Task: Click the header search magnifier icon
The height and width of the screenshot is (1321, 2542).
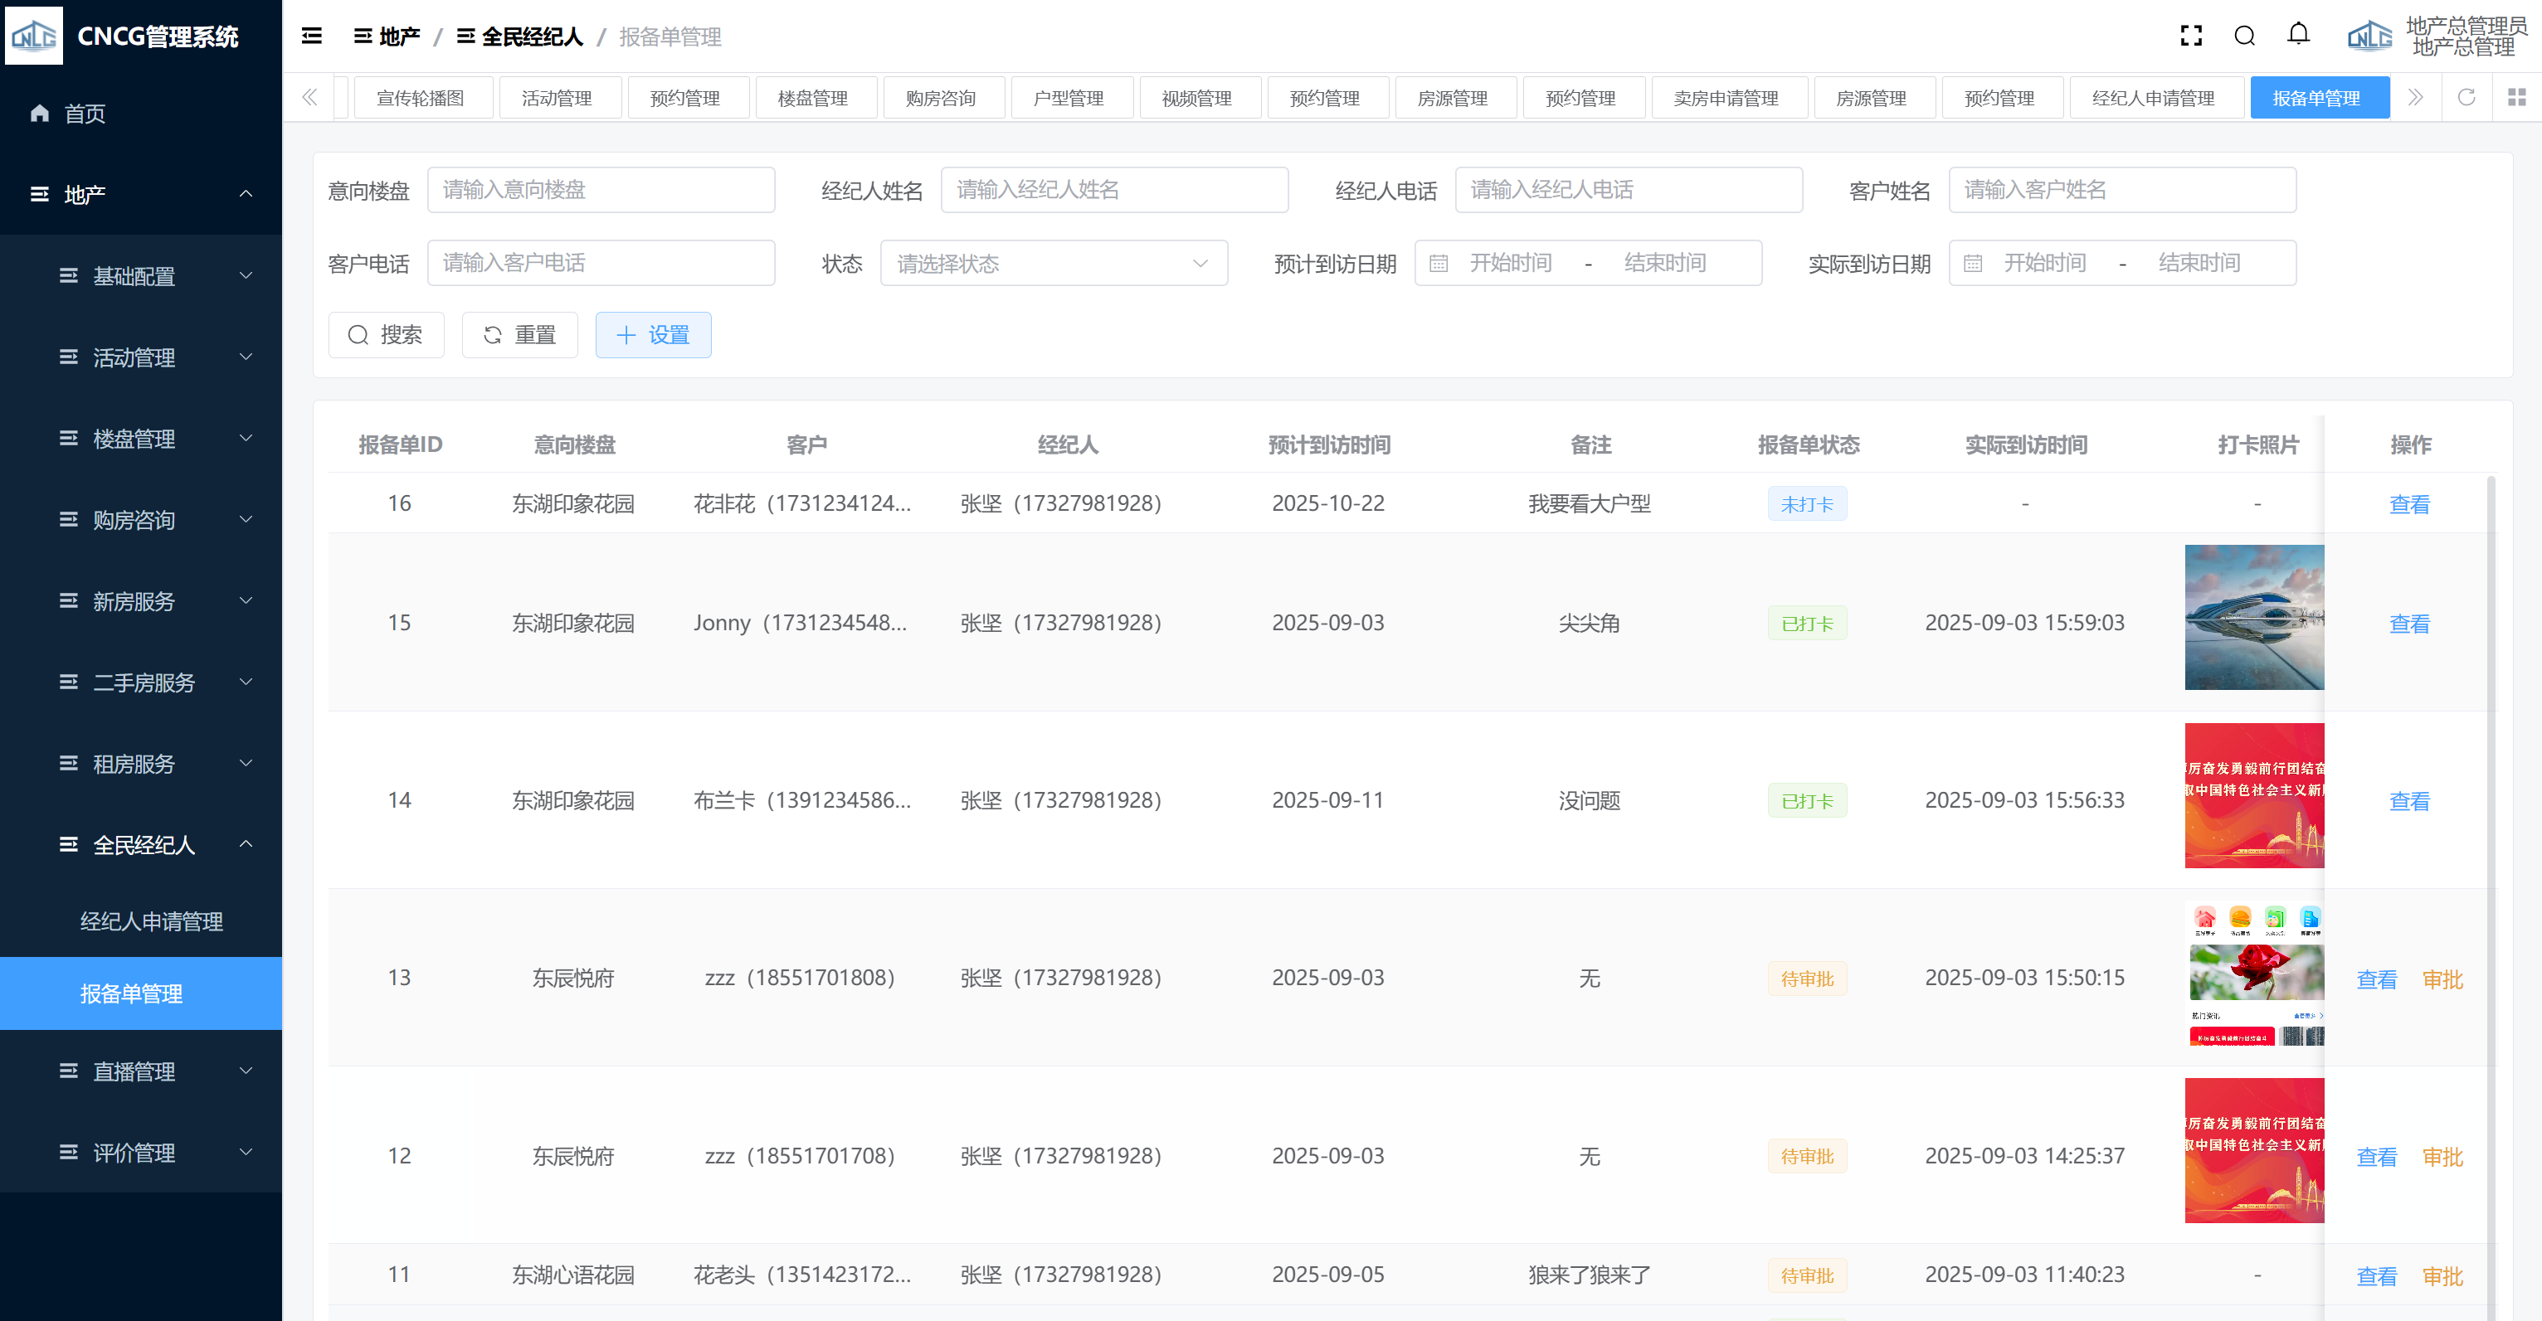Action: coord(2244,36)
